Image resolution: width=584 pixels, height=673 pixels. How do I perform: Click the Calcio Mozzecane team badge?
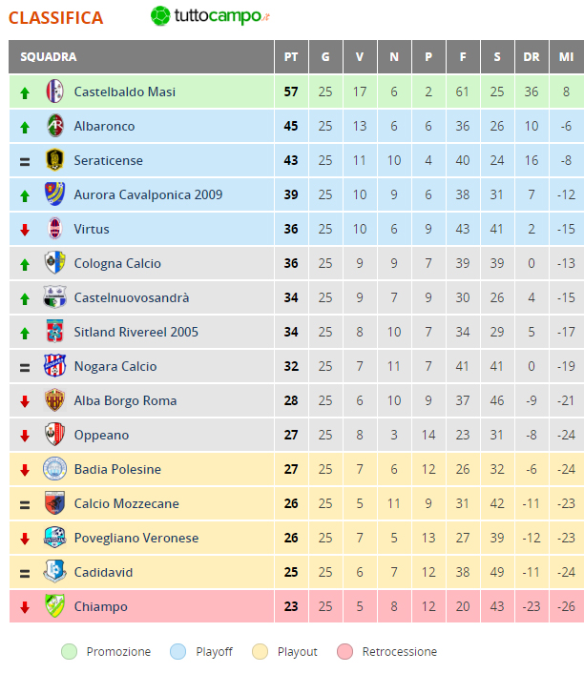(54, 503)
